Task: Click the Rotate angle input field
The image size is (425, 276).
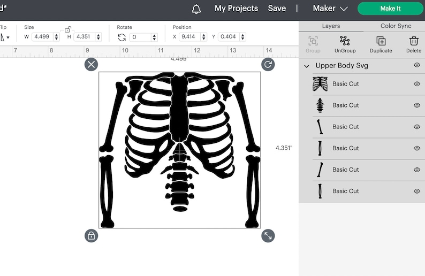Action: coord(140,37)
